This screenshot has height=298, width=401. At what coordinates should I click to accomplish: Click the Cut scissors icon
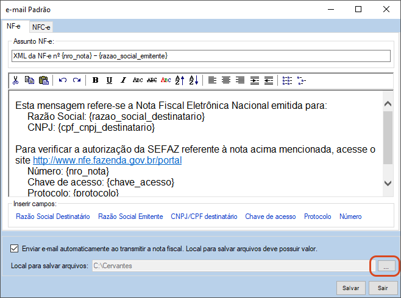[x=16, y=80]
